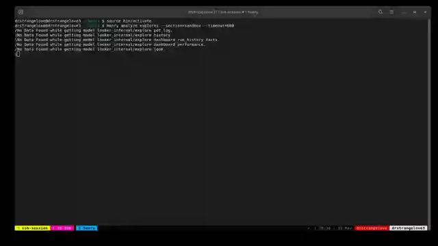Maximize the terminal window
This screenshot has height=246, width=438.
click(x=415, y=12)
